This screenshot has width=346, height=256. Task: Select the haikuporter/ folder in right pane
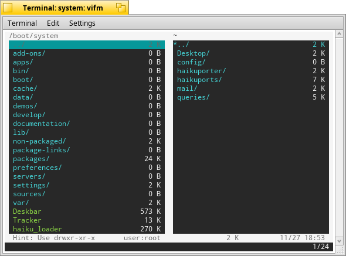point(251,71)
